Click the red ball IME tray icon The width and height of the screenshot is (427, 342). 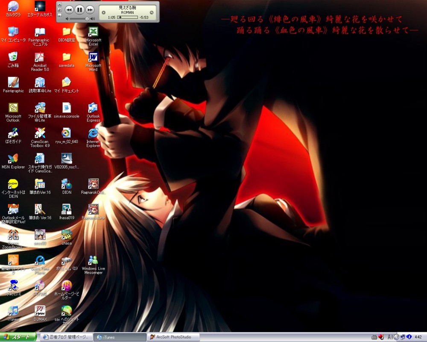pyautogui.click(x=381, y=337)
